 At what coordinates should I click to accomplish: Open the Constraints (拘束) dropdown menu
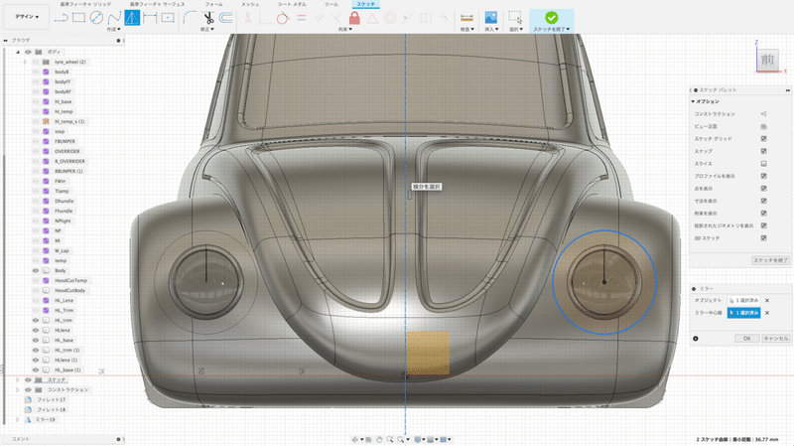click(x=345, y=30)
